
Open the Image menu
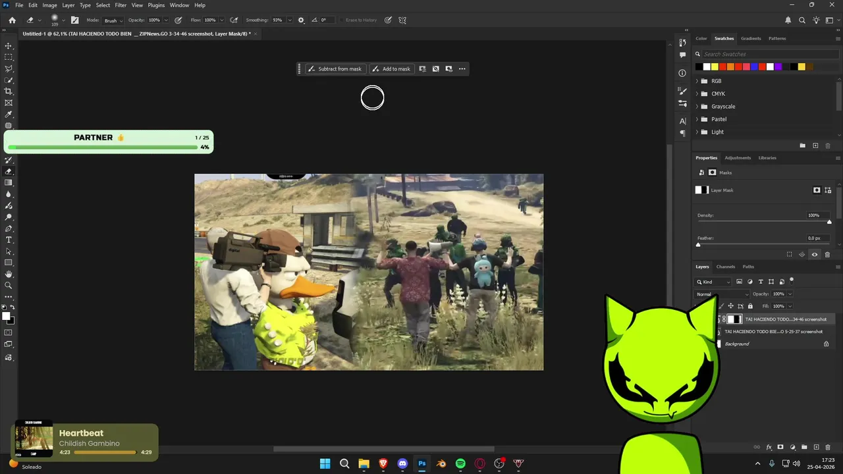click(50, 5)
